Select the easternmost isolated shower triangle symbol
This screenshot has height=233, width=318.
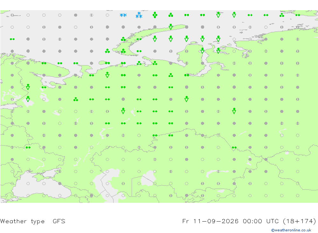[234, 111]
